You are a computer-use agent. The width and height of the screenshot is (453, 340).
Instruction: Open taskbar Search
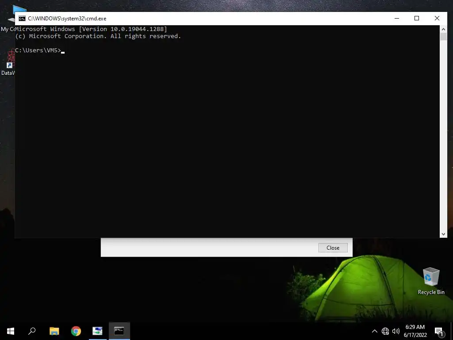(32, 331)
